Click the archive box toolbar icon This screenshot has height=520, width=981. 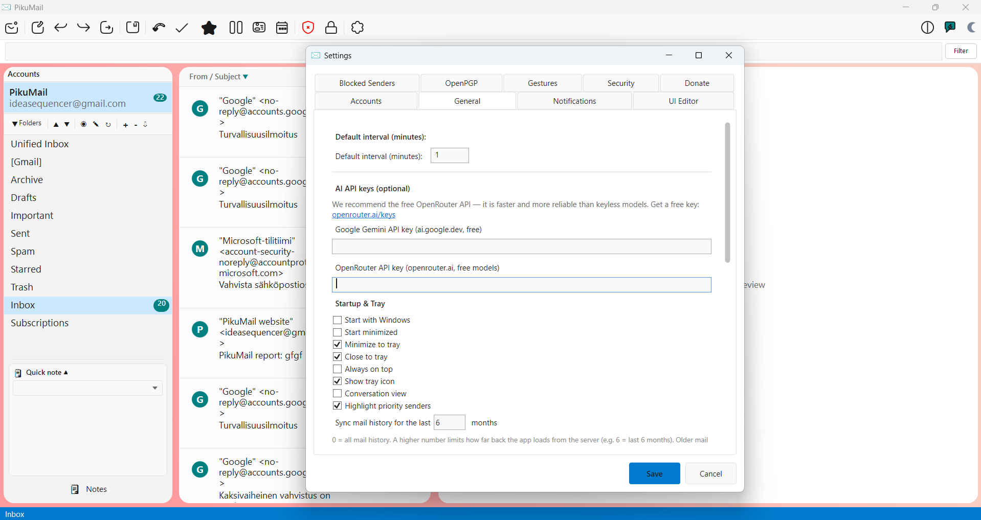[133, 28]
